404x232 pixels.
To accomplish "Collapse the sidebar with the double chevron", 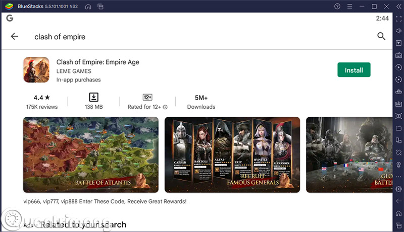I will [x=398, y=7].
